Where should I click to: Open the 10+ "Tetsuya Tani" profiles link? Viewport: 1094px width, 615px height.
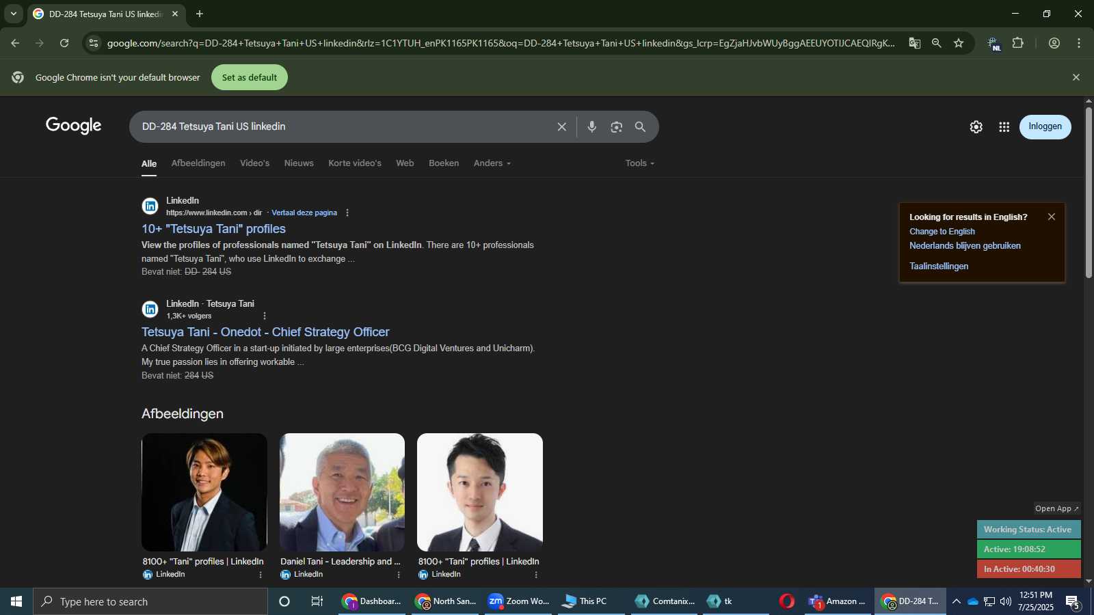click(213, 229)
